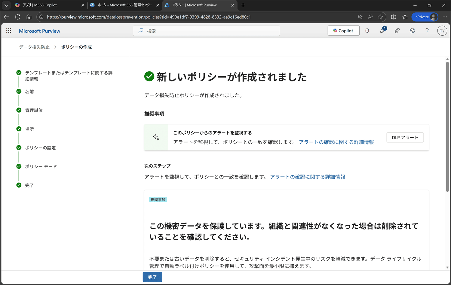
Task: Open the notifications bell icon
Action: tap(367, 31)
